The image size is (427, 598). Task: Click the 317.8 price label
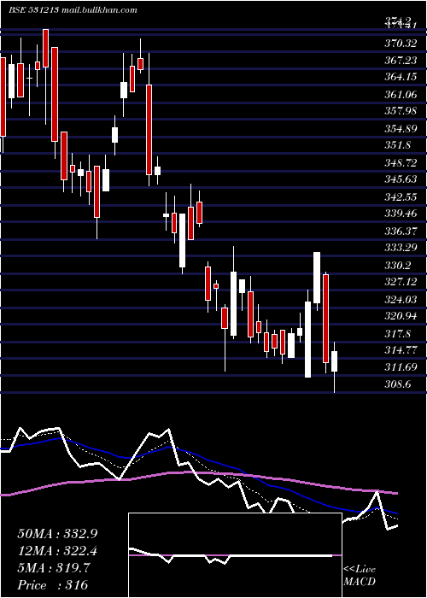[398, 333]
